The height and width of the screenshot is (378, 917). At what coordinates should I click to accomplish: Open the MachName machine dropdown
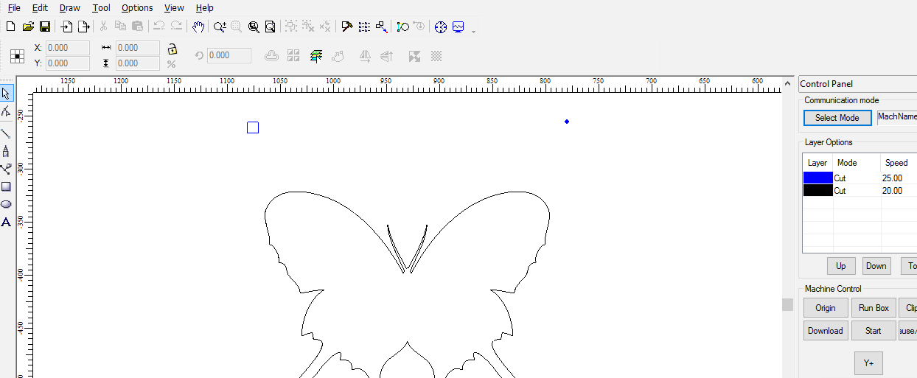tap(896, 117)
